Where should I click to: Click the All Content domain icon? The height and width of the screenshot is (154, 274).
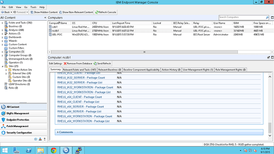click(x=3, y=107)
